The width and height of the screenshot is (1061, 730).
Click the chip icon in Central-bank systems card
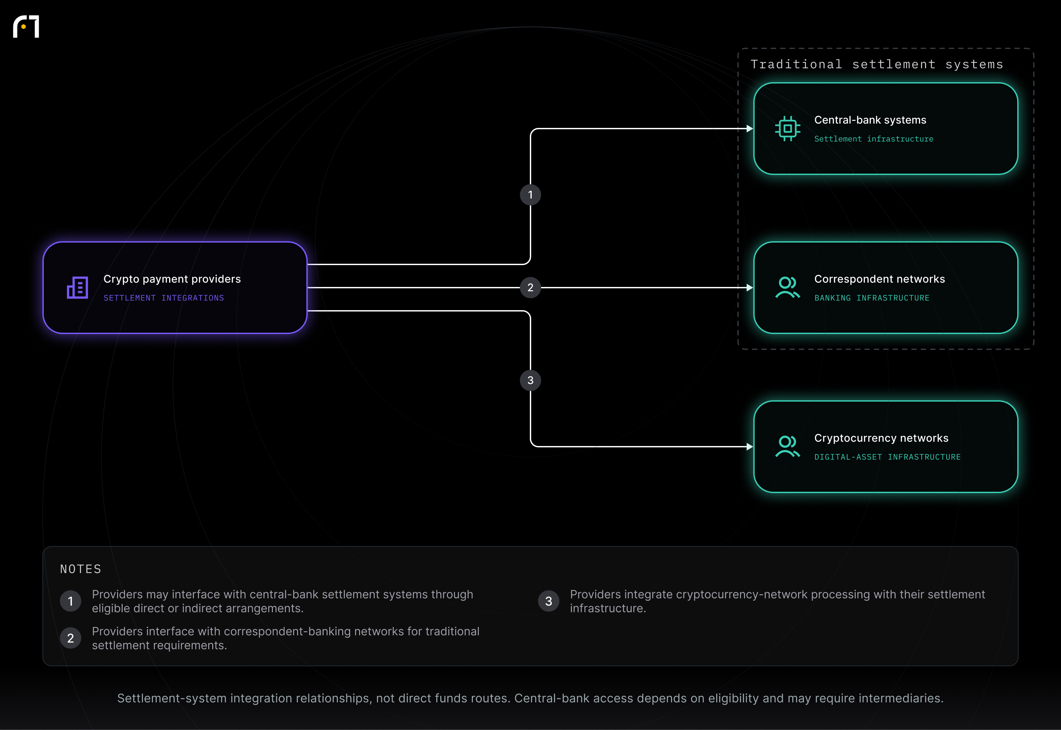pyautogui.click(x=787, y=129)
